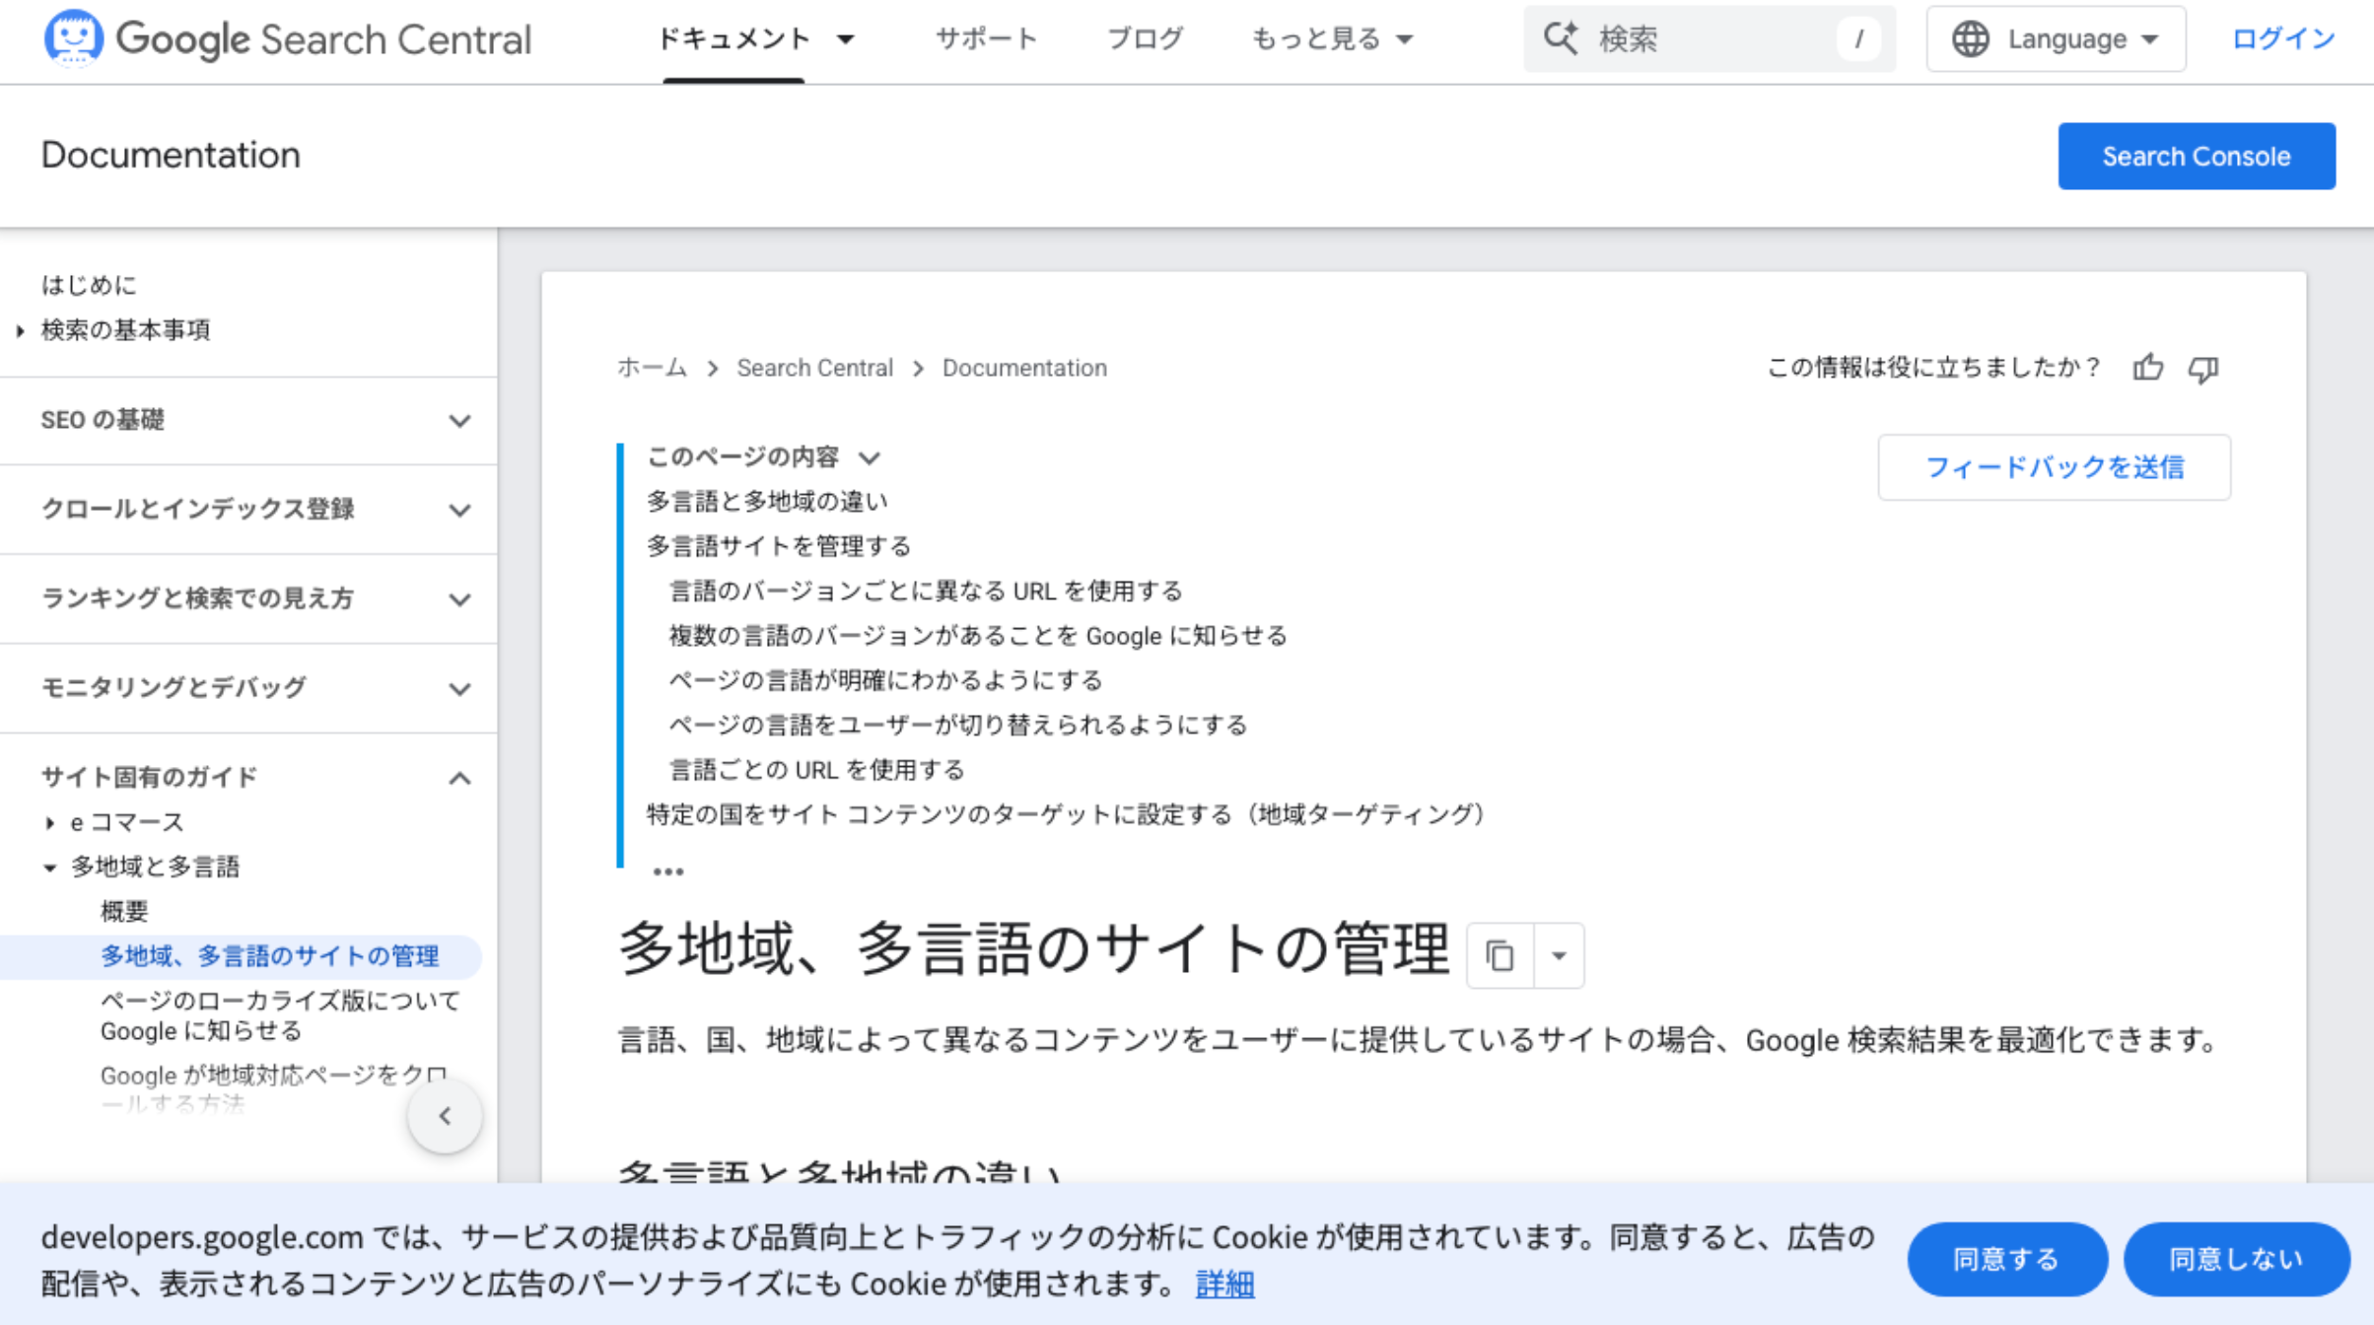Open the Language selector dropdown

pos(2056,39)
